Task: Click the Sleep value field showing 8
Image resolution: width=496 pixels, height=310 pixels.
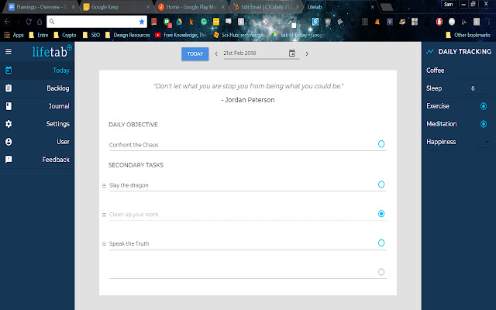Action: click(474, 88)
